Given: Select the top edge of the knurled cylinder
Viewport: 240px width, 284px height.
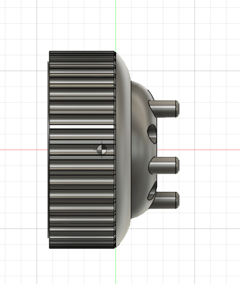Looking at the screenshot, I should (x=82, y=51).
